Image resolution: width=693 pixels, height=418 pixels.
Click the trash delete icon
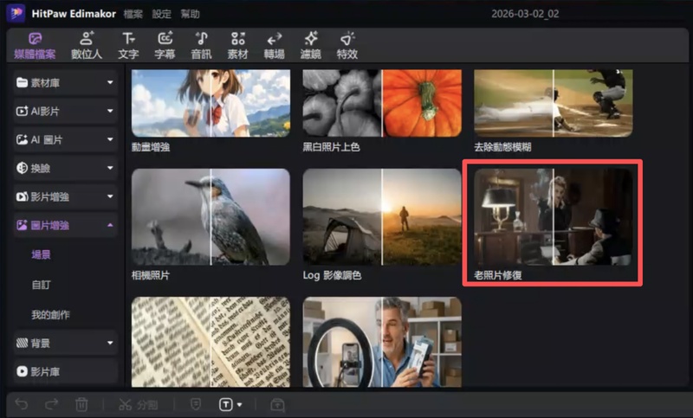(81, 404)
